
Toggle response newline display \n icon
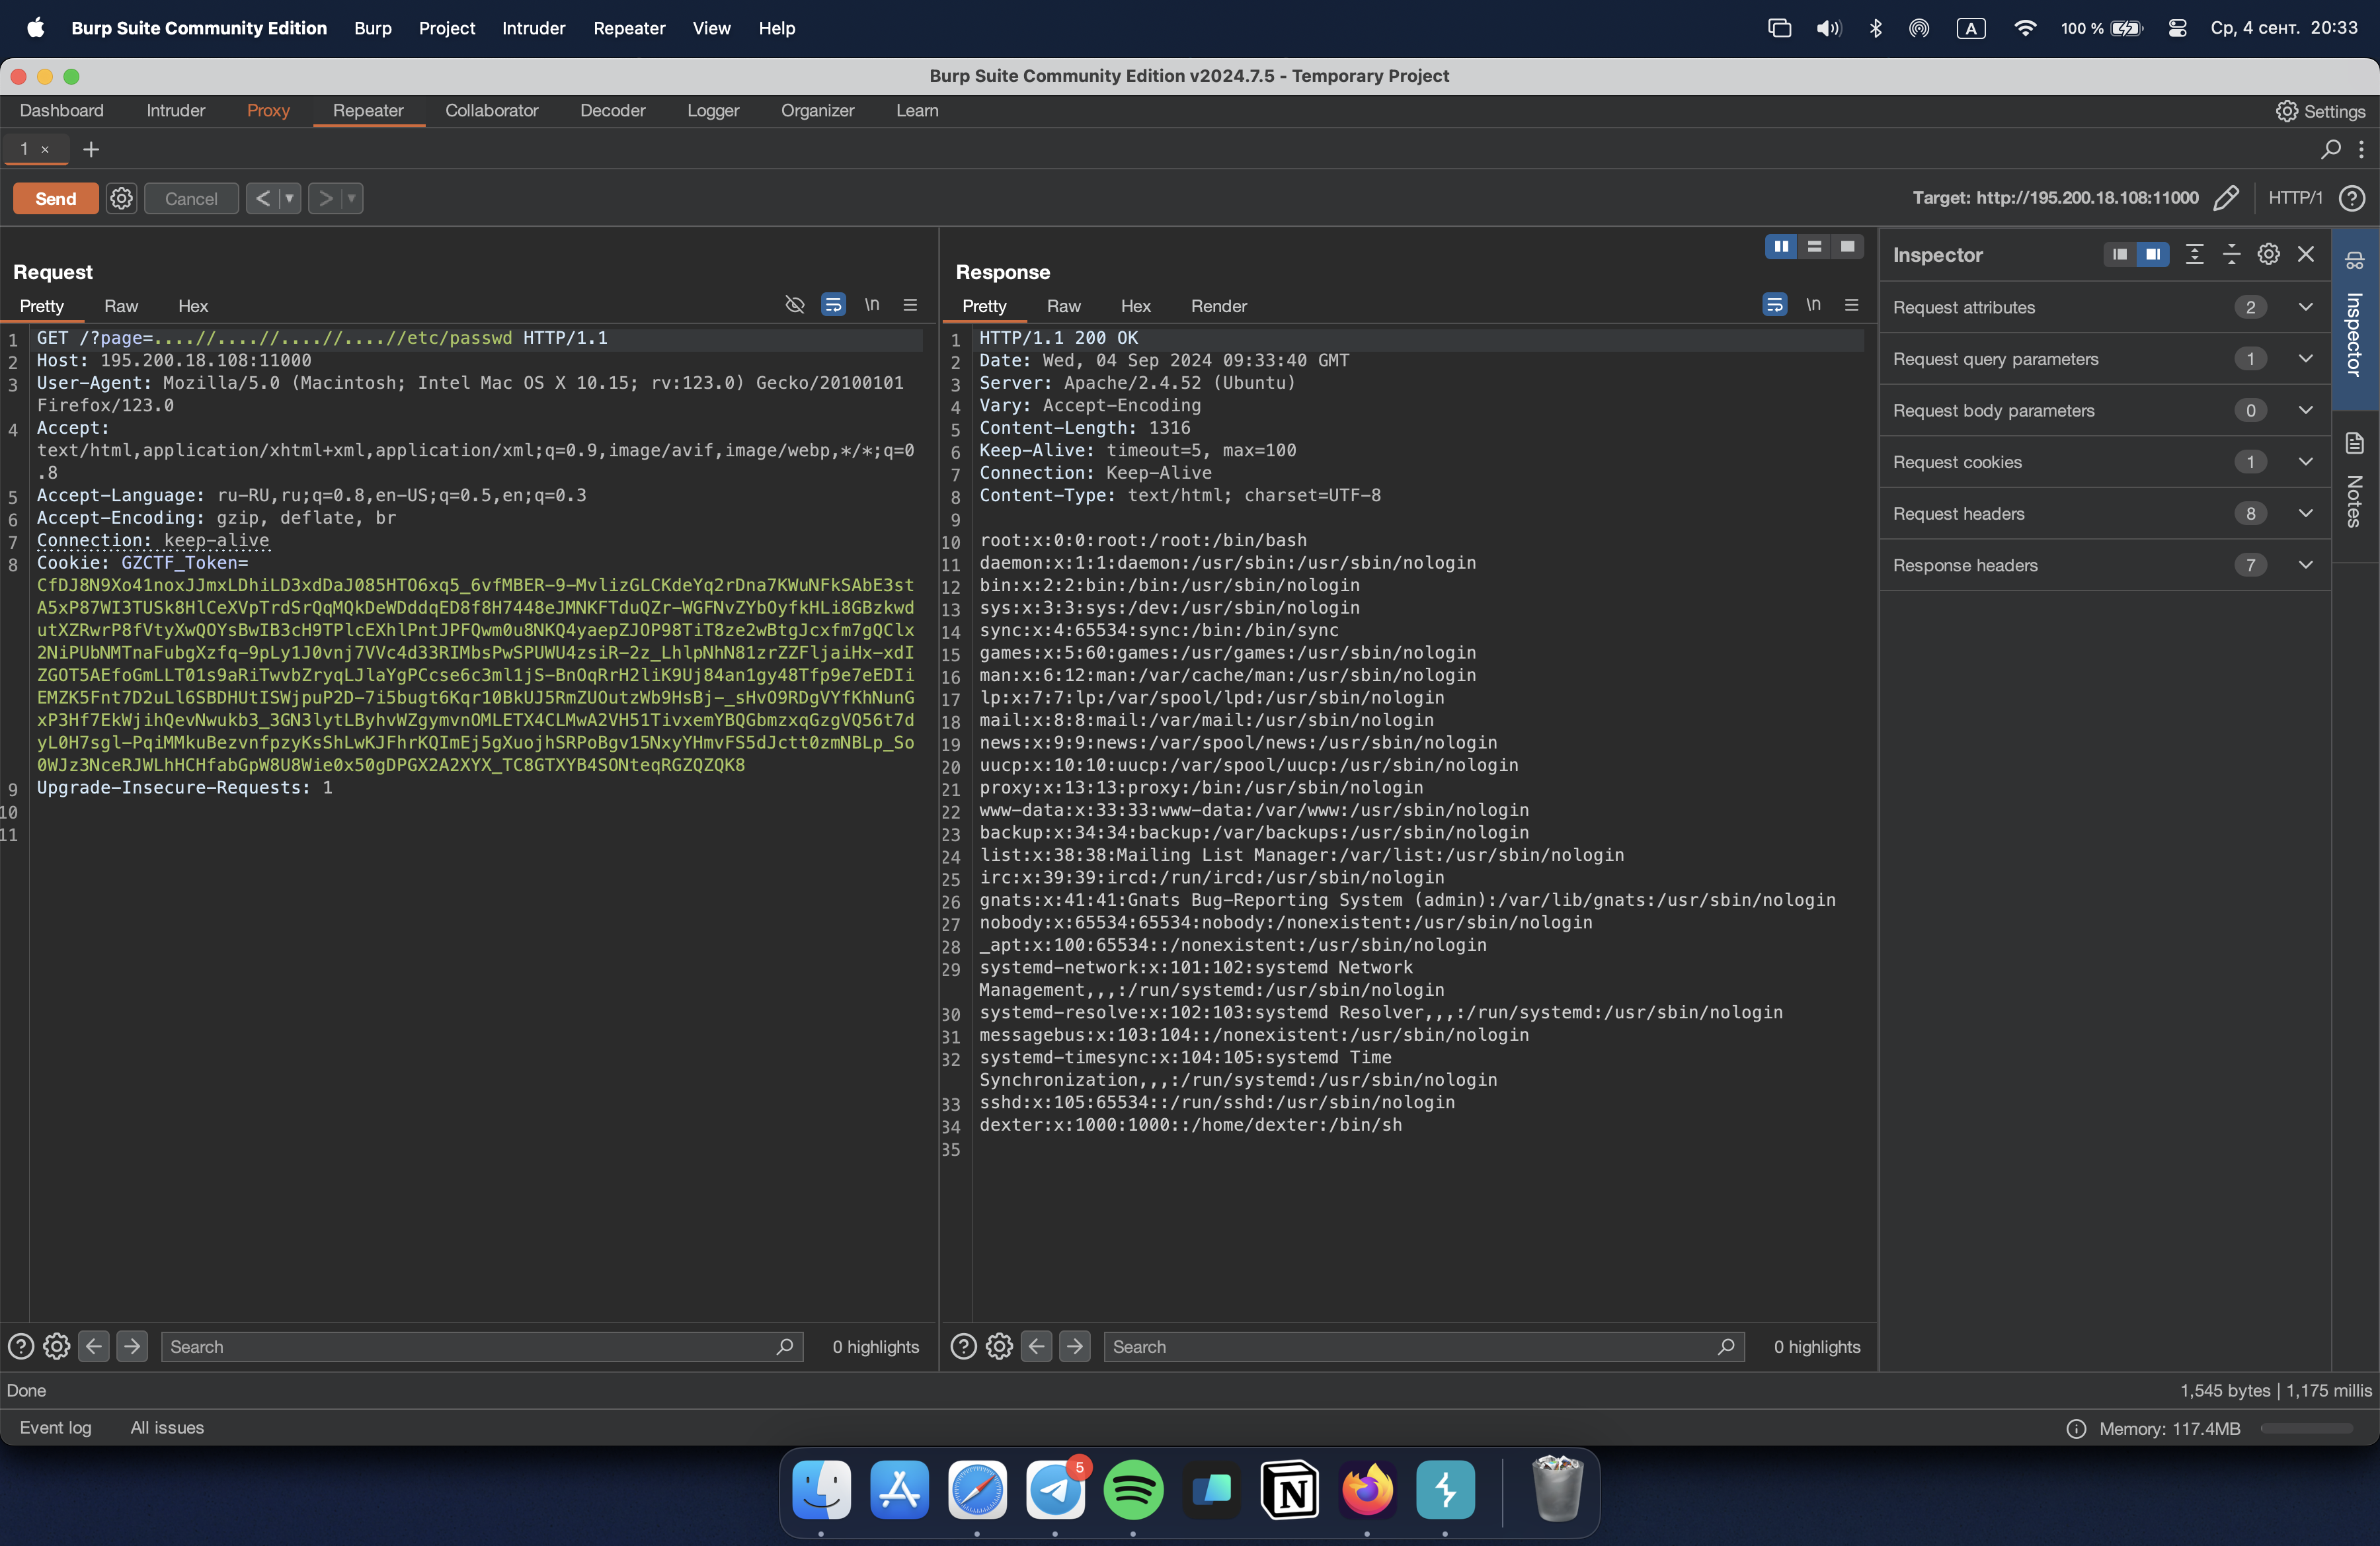tap(1813, 305)
